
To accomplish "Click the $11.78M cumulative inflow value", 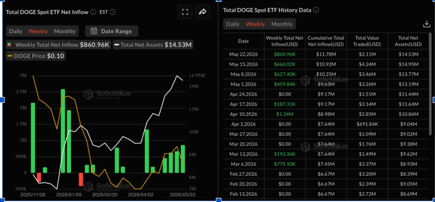I will point(326,54).
